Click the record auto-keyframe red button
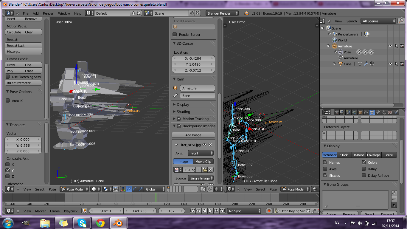Viewport: 407px width, 229px height. pyautogui.click(x=269, y=211)
